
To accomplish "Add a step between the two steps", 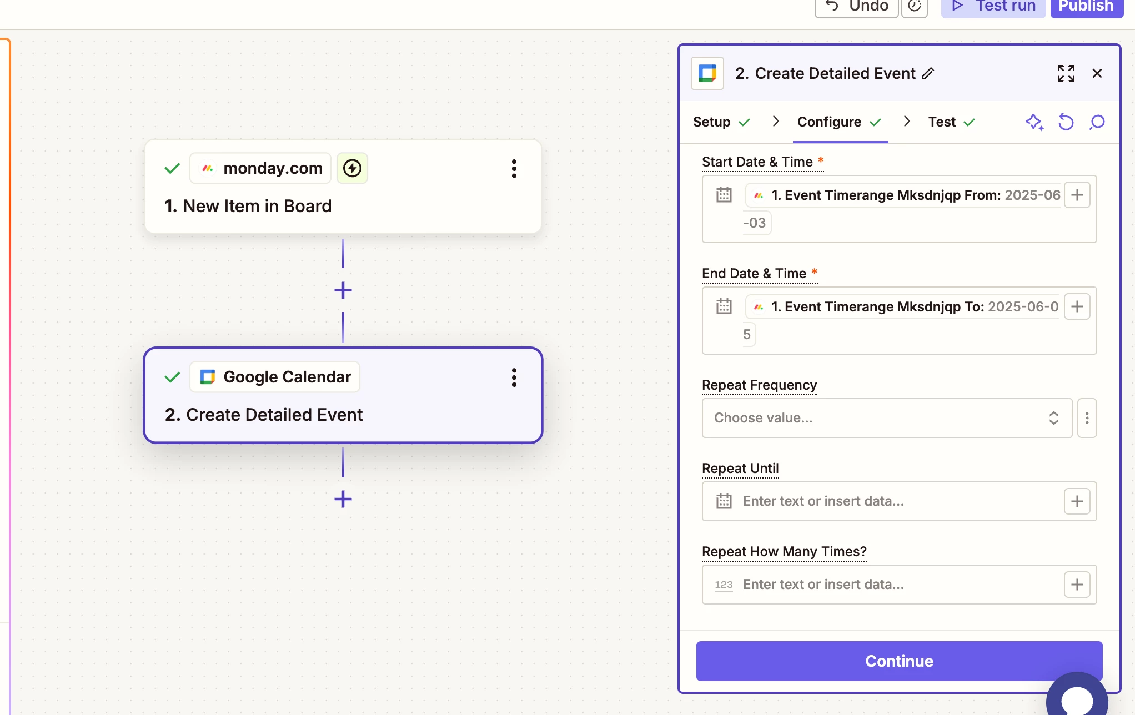I will tap(343, 290).
